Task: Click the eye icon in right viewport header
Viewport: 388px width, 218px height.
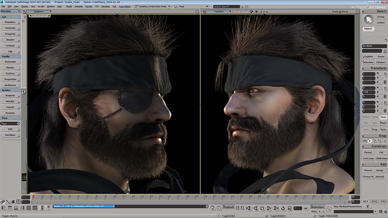Action: coord(257,12)
